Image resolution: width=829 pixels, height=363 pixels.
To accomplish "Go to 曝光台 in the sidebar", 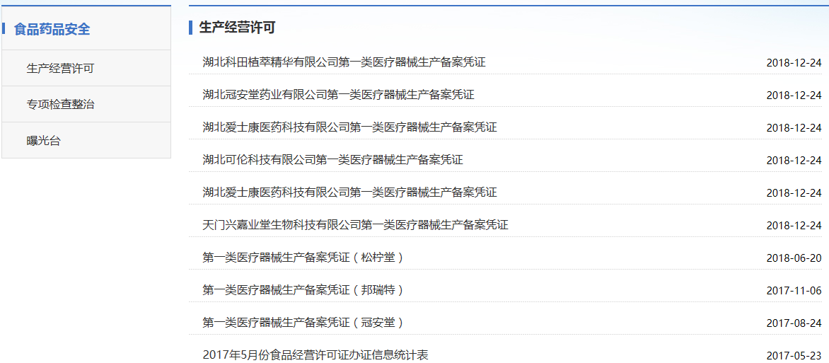I will (x=44, y=140).
